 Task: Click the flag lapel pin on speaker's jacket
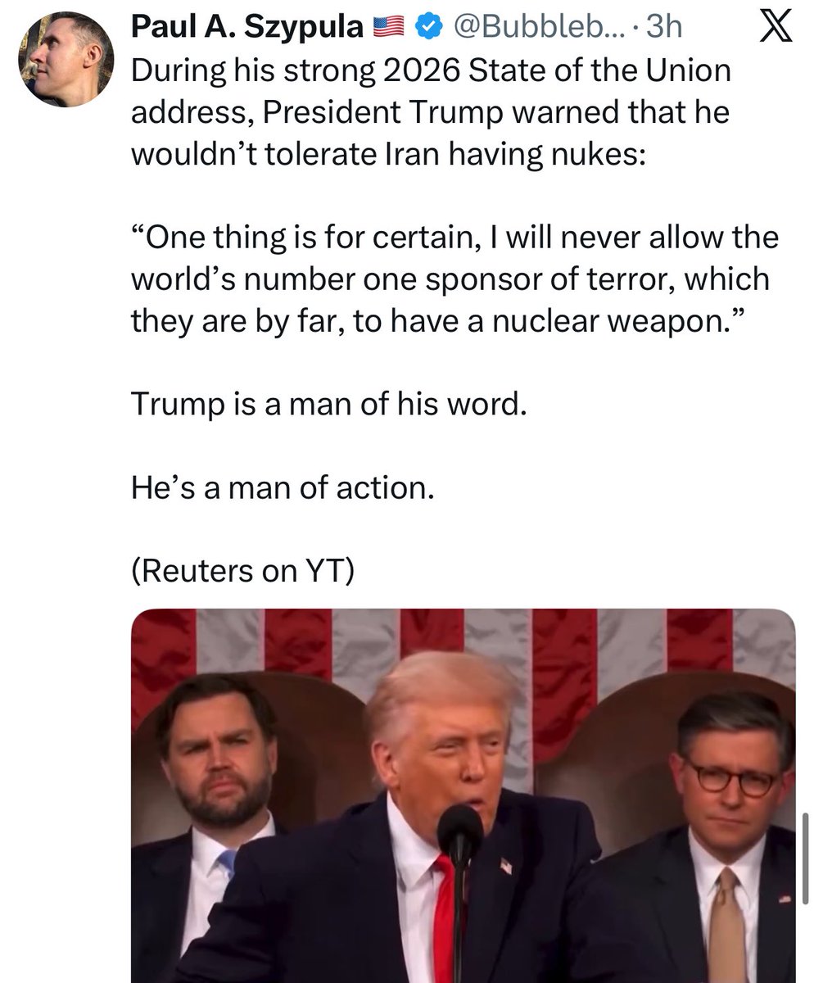[x=506, y=866]
